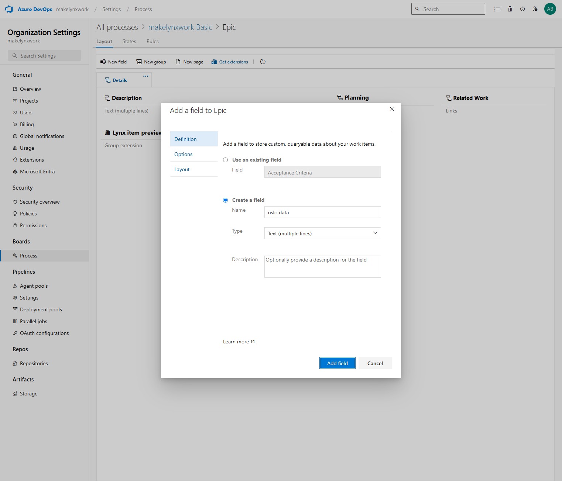Select the Use an existing field radio button
The image size is (562, 481).
(225, 160)
